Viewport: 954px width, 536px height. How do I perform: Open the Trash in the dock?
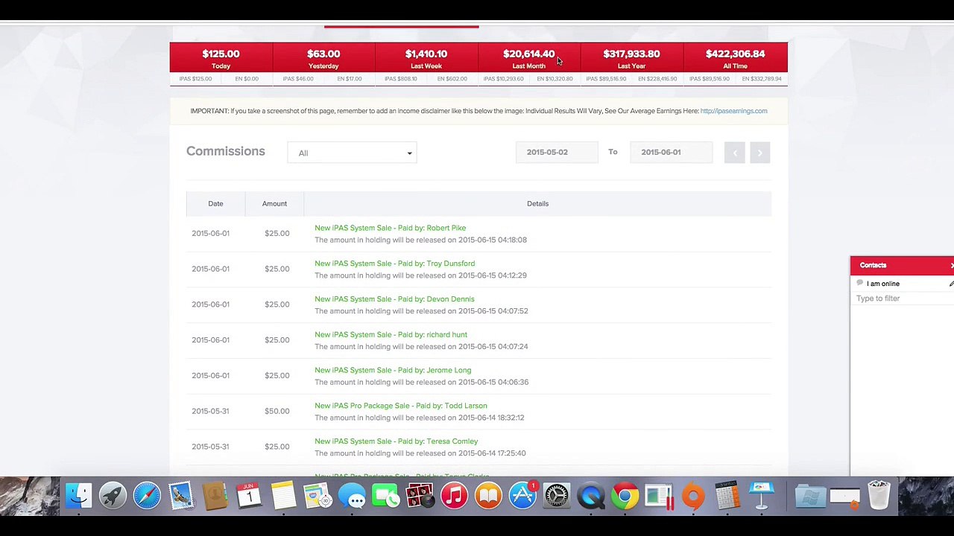[x=879, y=496]
